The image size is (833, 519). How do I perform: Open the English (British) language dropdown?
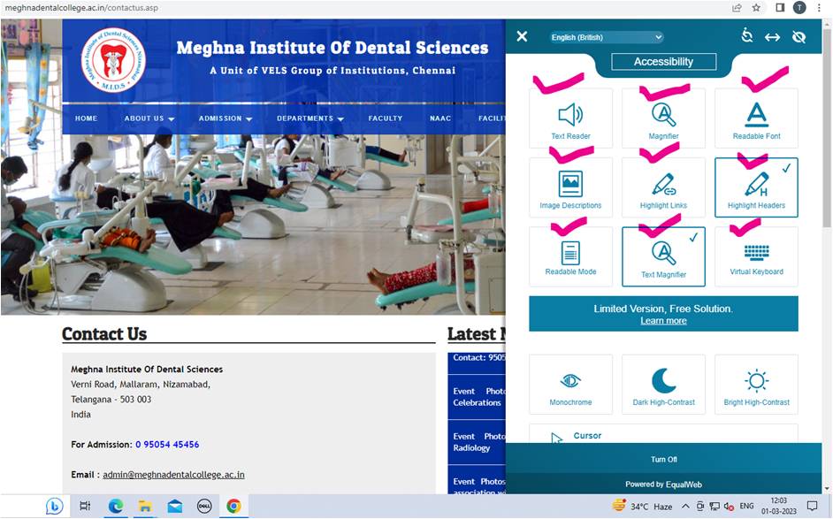click(607, 37)
